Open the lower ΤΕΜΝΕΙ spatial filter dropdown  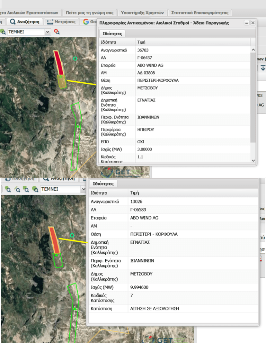point(83,189)
